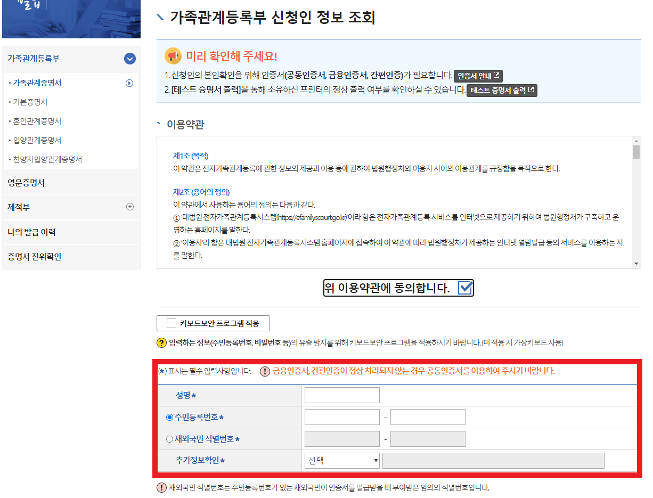Open the 추가정보확인 선택 dropdown
Image resolution: width=653 pixels, height=498 pixels.
tap(342, 461)
